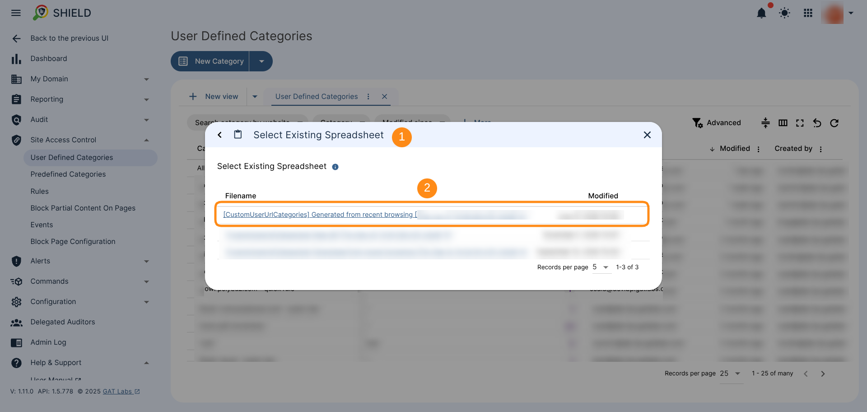Go to the next table page
This screenshot has width=867, height=412.
point(823,374)
